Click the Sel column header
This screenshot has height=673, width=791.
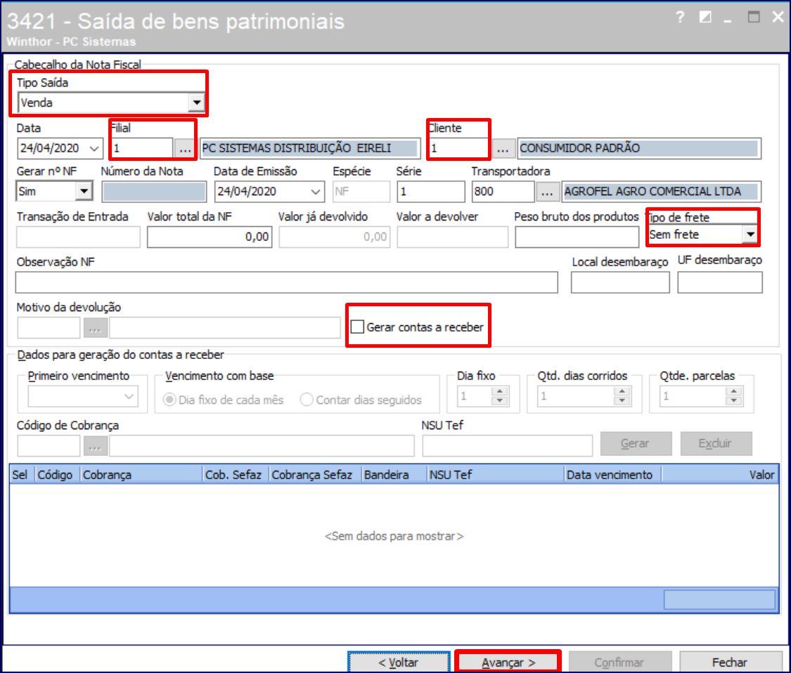20,475
